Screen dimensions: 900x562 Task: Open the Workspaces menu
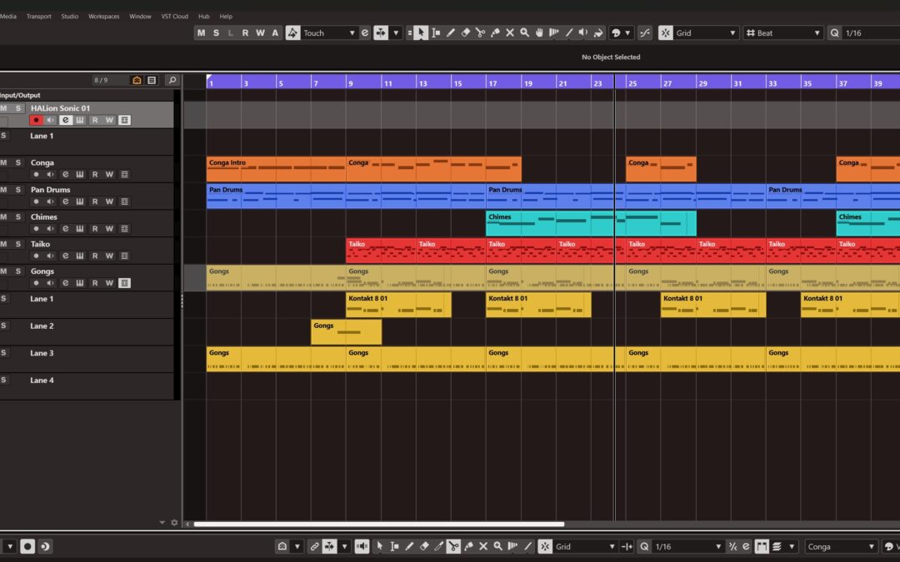coord(103,16)
